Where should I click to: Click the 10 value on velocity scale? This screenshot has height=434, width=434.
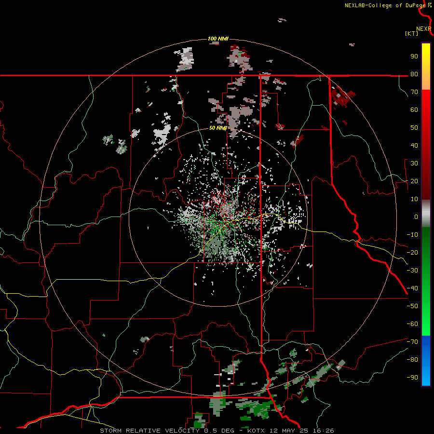pos(414,199)
